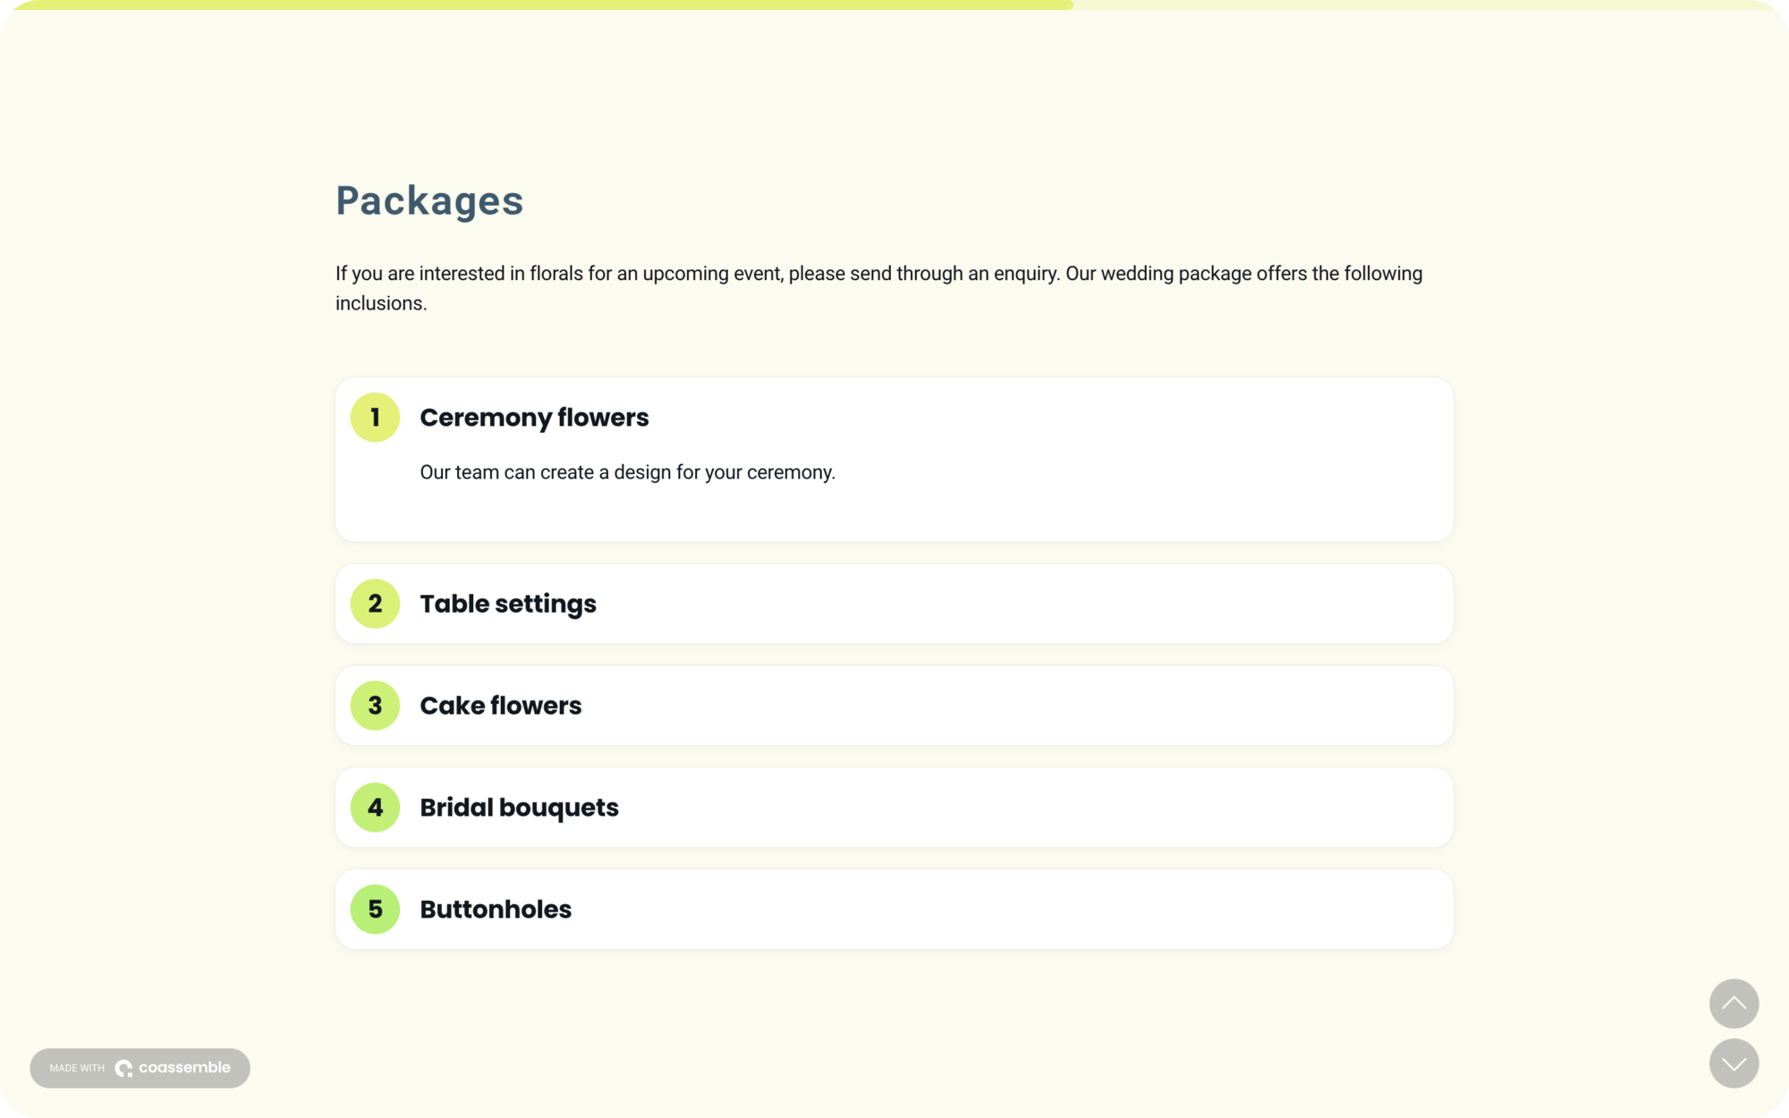Click the green number 2 badge

pos(375,604)
